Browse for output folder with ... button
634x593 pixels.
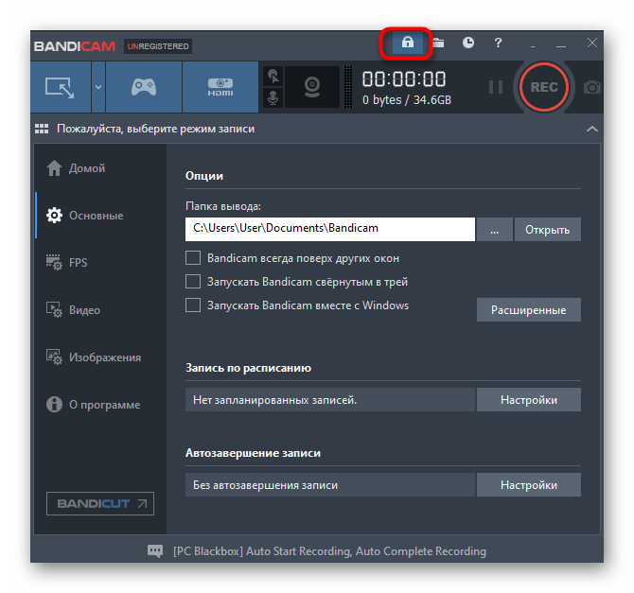coord(495,229)
